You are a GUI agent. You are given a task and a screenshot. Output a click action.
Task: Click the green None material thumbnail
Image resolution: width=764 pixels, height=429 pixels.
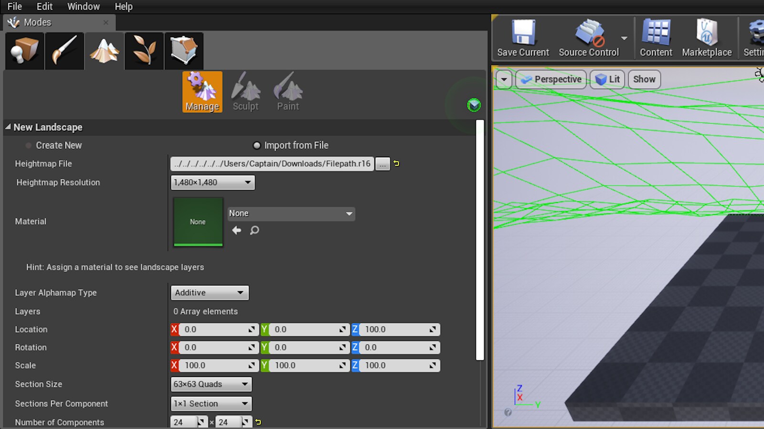tap(198, 222)
